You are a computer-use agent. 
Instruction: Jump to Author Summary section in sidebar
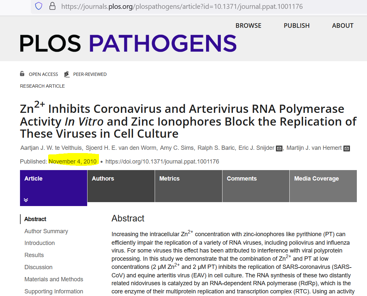[x=46, y=231]
